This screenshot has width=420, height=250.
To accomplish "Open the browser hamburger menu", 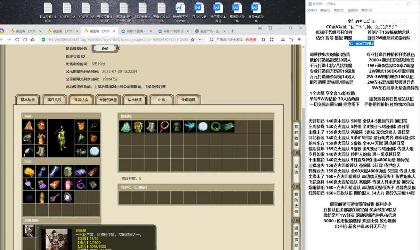I will click(300, 40).
